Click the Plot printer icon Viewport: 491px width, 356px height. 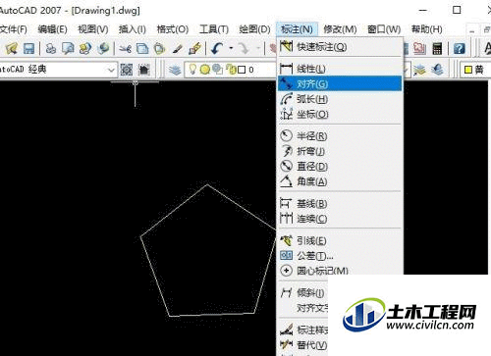pyautogui.click(x=51, y=48)
